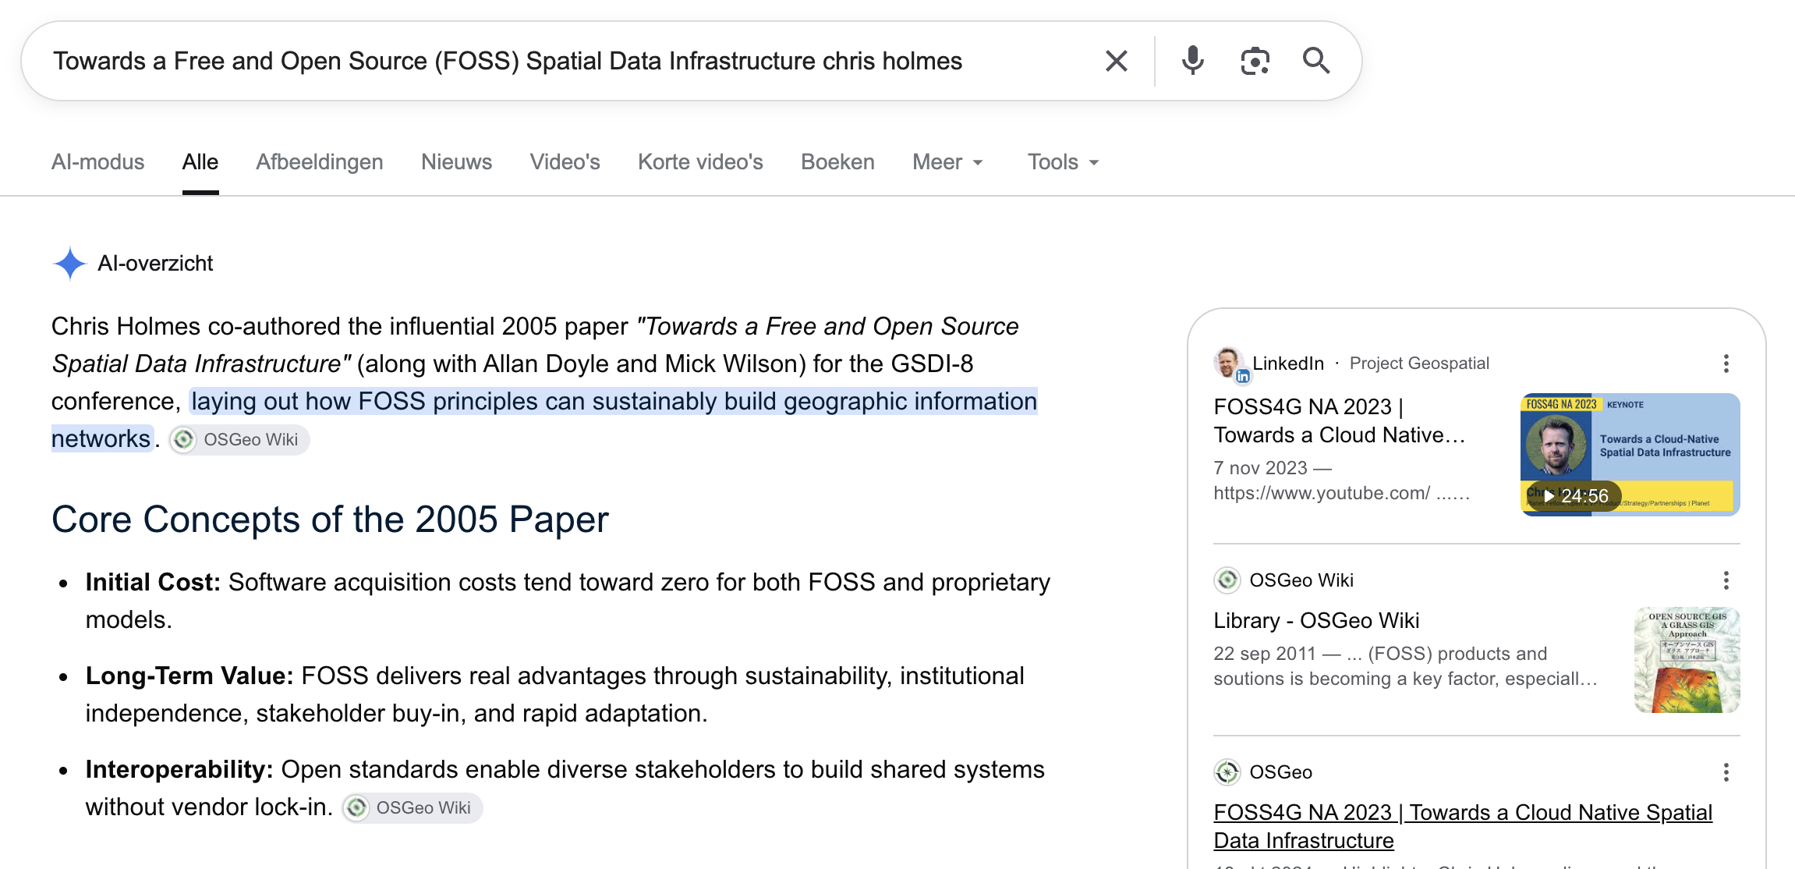The height and width of the screenshot is (869, 1795).
Task: Expand the Meer dropdown
Action: [x=947, y=162]
